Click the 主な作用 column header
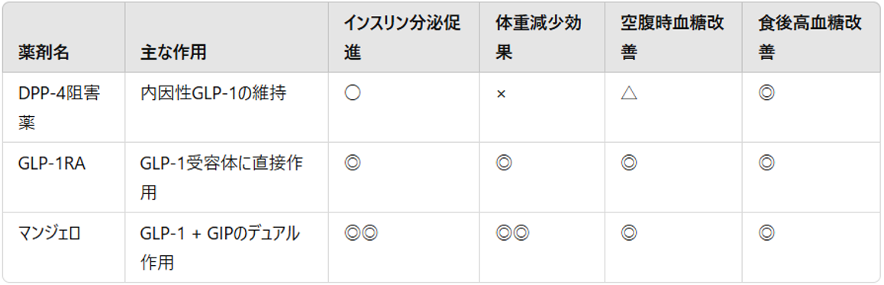This screenshot has height=285, width=884. pyautogui.click(x=173, y=53)
